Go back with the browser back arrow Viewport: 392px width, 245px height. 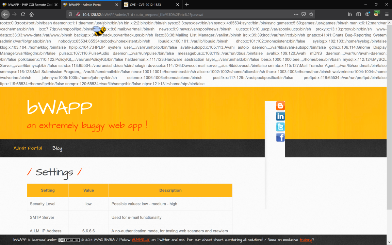tap(5, 14)
